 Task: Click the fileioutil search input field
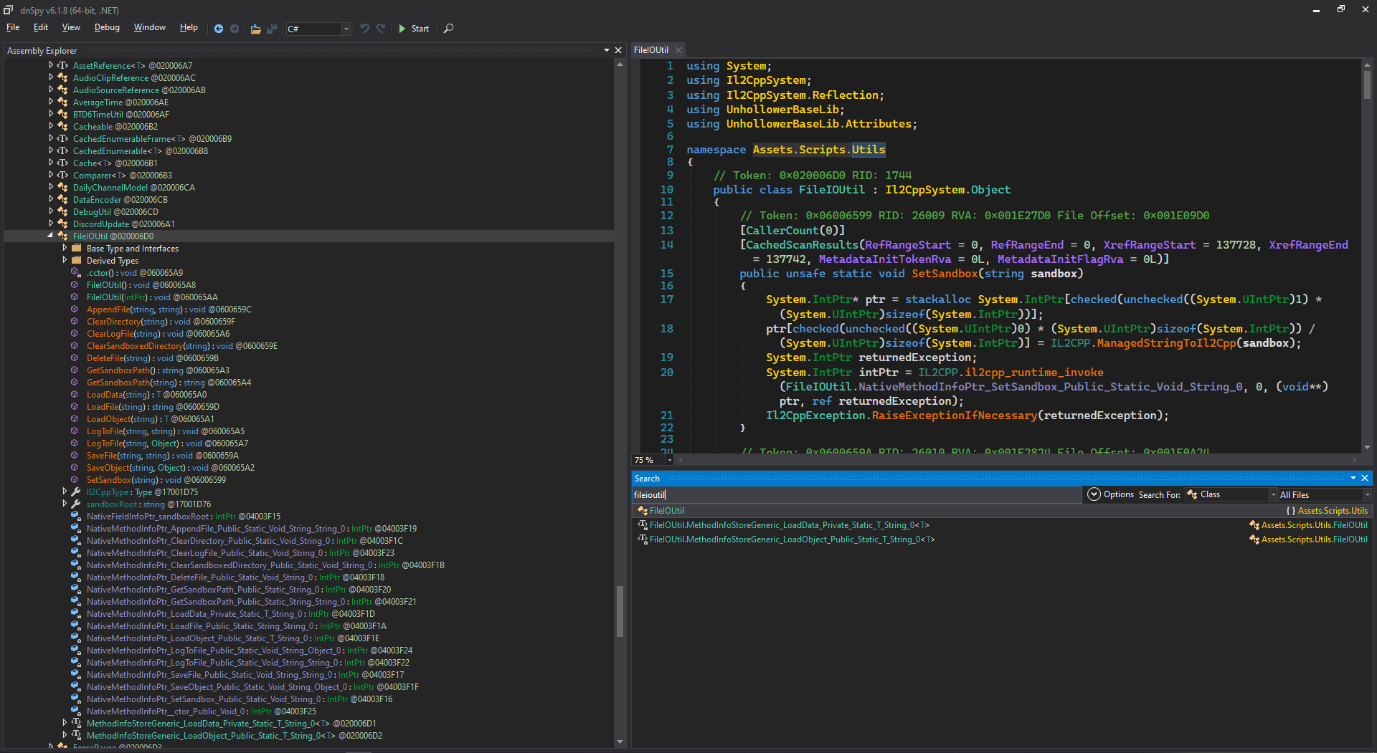(856, 494)
